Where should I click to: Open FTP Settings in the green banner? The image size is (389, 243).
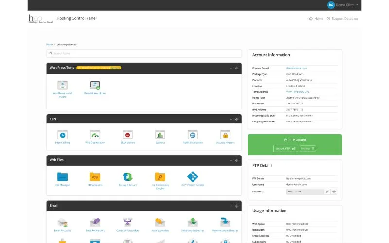[x=308, y=149]
